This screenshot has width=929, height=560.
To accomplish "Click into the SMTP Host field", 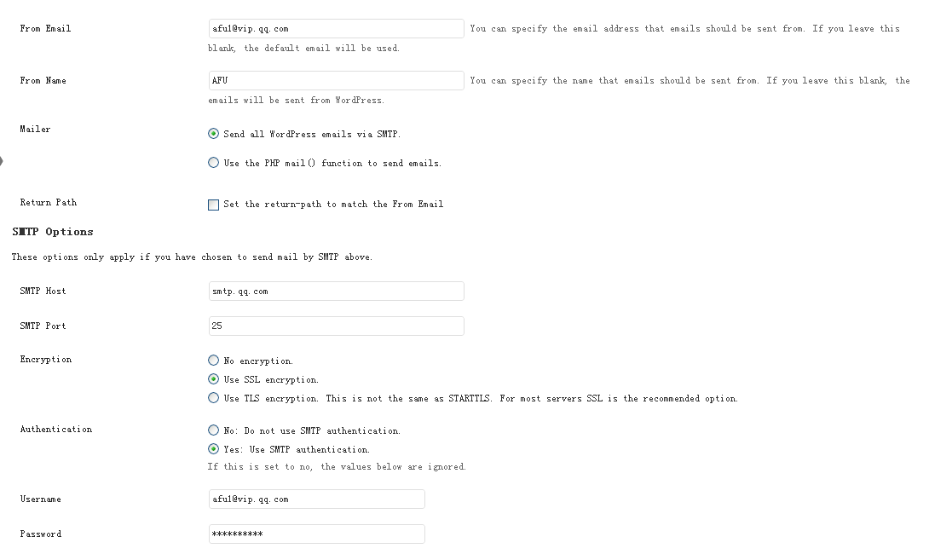I will pos(336,292).
